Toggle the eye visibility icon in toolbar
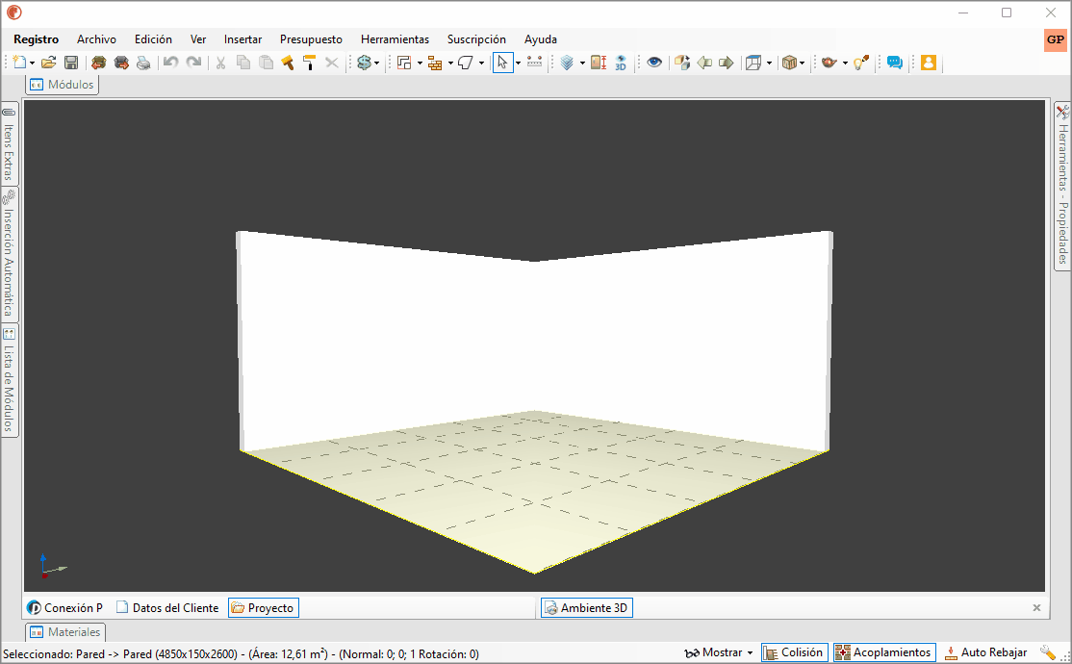This screenshot has height=664, width=1072. point(654,63)
